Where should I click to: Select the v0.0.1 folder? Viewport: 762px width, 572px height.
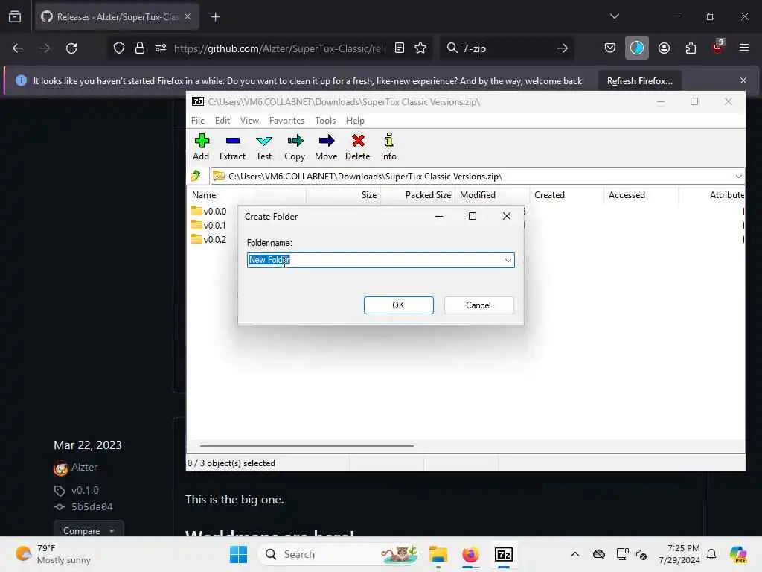click(x=209, y=225)
